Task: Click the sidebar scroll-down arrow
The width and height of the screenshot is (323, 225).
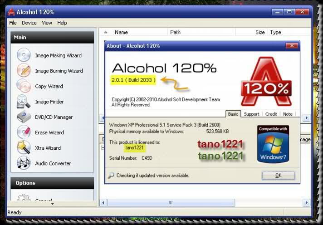Action: tap(52, 204)
